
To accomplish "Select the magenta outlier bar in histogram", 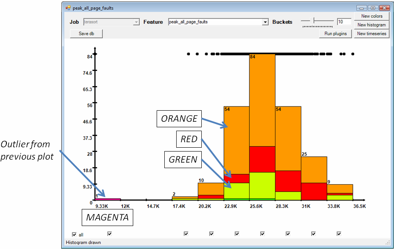I will click(108, 199).
